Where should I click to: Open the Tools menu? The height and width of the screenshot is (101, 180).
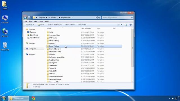click(x=41, y=21)
